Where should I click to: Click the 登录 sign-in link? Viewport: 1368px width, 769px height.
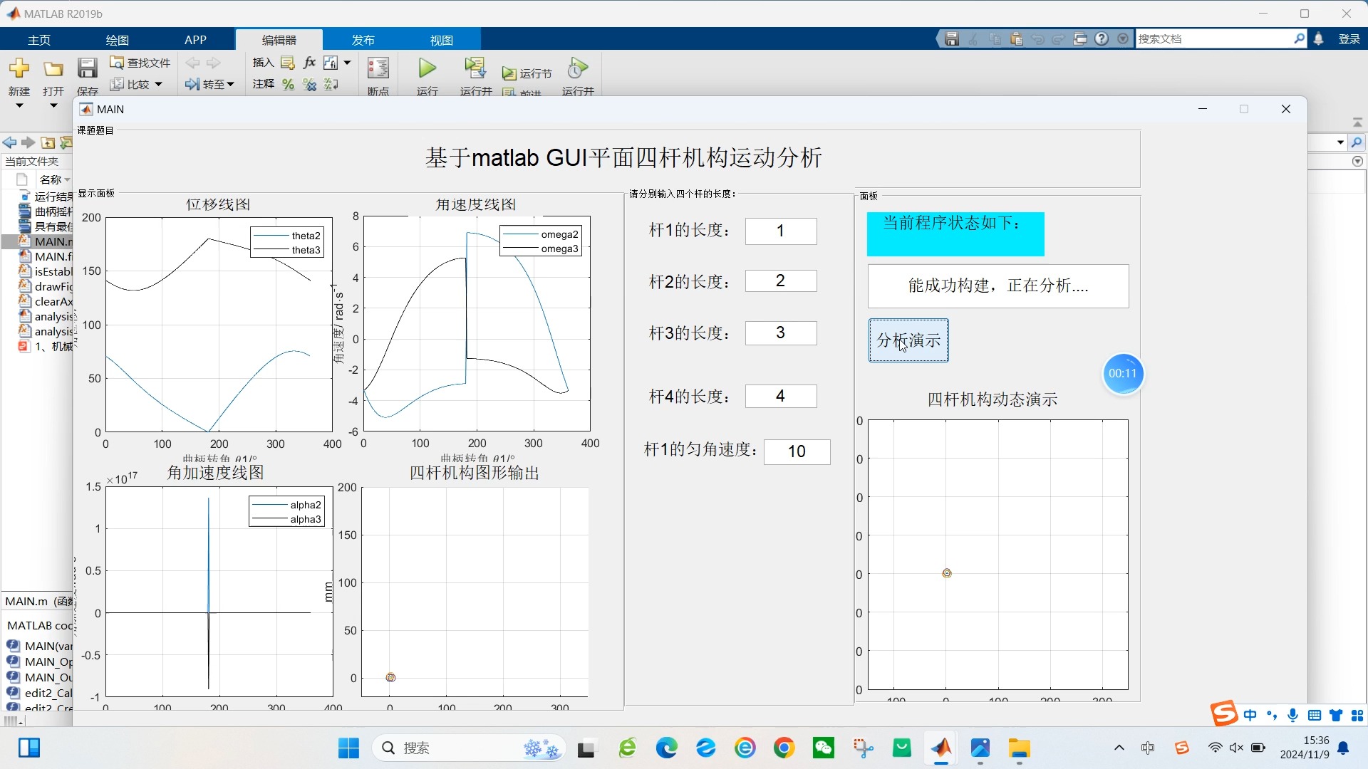coord(1349,39)
